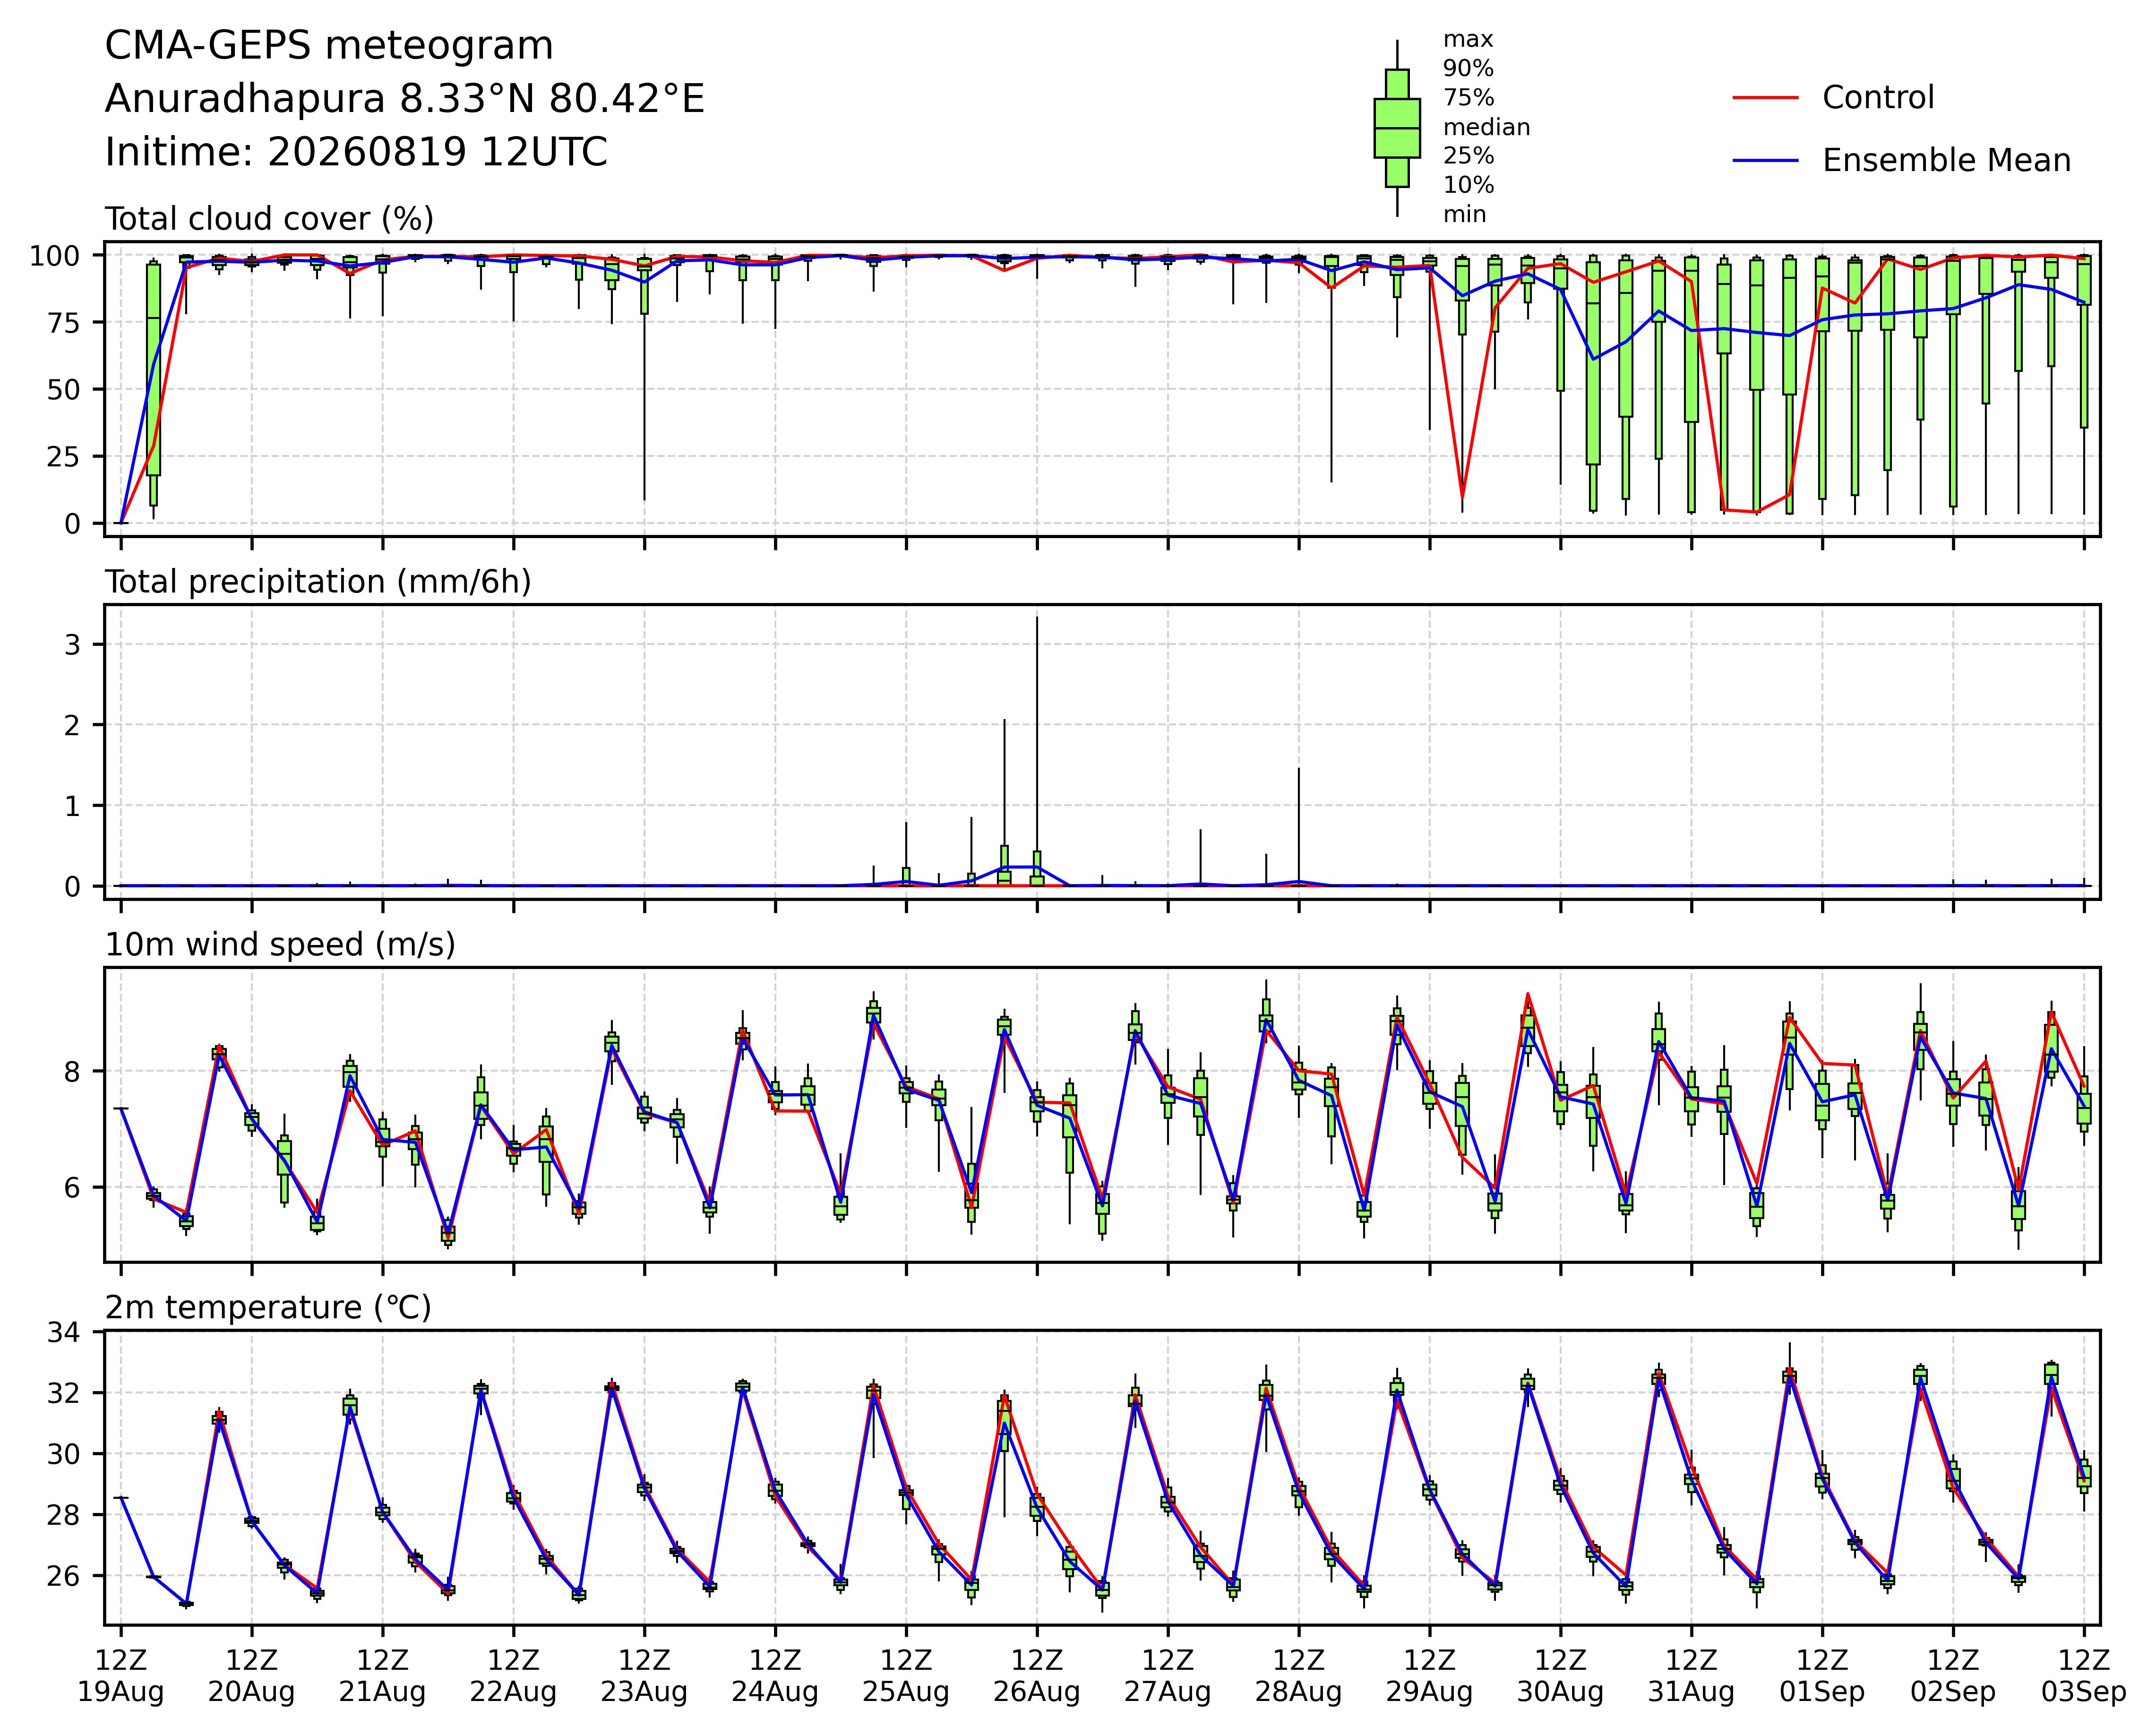Click the red Control legend line
This screenshot has height=1735, width=2156.
pyautogui.click(x=1766, y=98)
